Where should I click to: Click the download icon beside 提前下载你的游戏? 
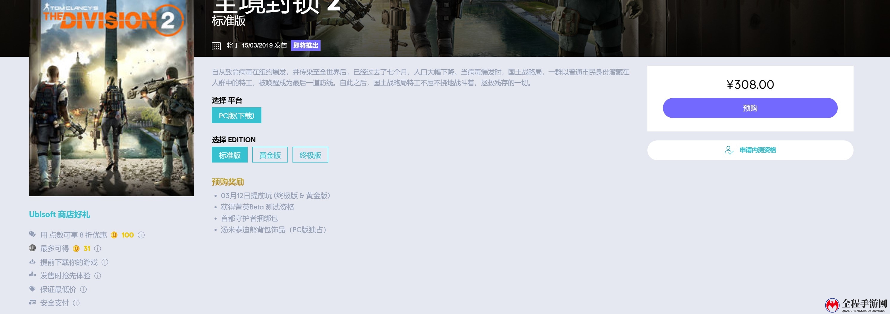click(33, 261)
